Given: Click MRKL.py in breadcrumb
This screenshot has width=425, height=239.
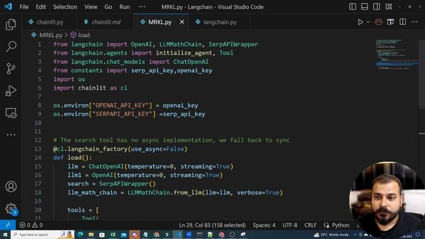Looking at the screenshot, I should tap(50, 35).
